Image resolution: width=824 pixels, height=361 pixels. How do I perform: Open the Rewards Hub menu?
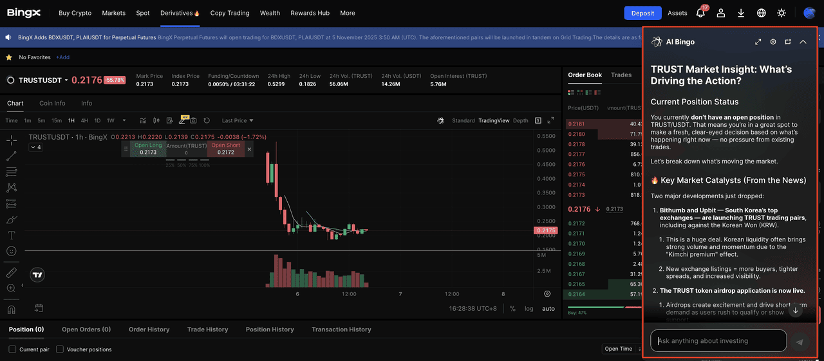[x=310, y=13]
